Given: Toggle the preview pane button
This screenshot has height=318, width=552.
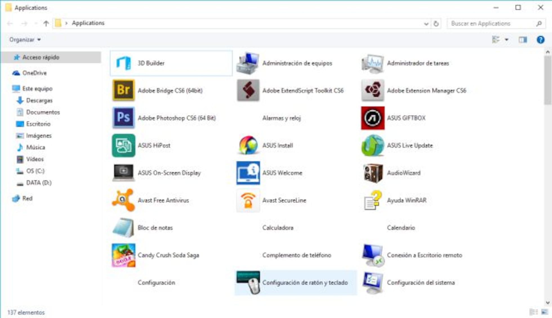Looking at the screenshot, I should point(523,40).
